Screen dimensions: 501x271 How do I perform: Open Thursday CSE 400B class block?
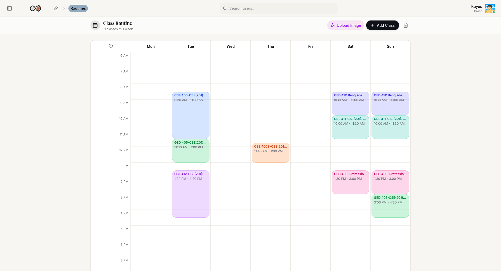tap(270, 153)
